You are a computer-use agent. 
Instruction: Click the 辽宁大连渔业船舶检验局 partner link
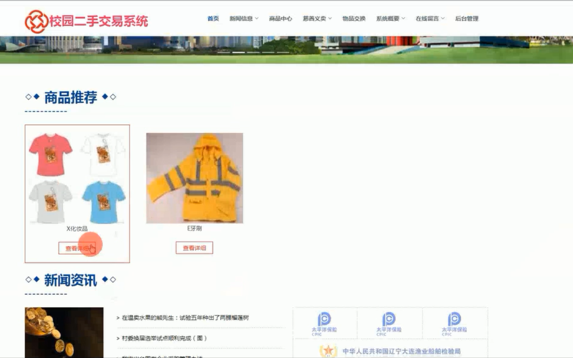click(x=390, y=351)
